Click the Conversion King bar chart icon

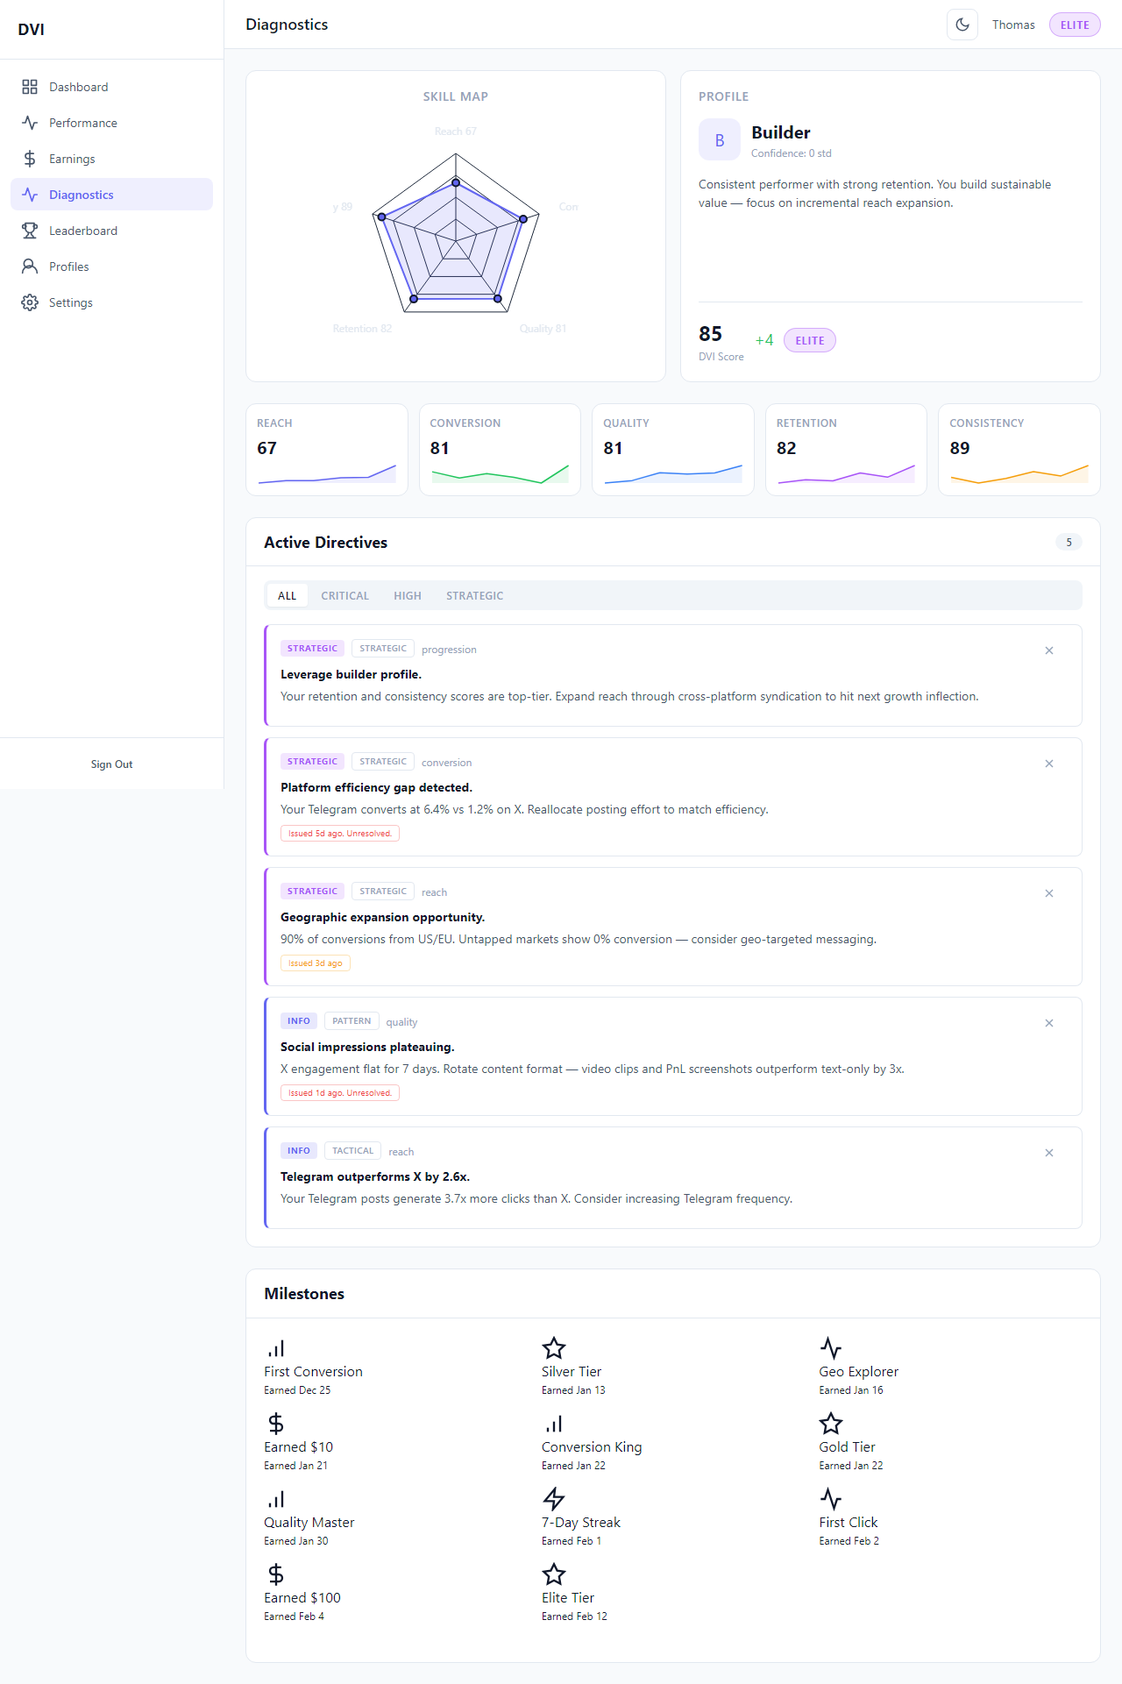(x=554, y=1424)
